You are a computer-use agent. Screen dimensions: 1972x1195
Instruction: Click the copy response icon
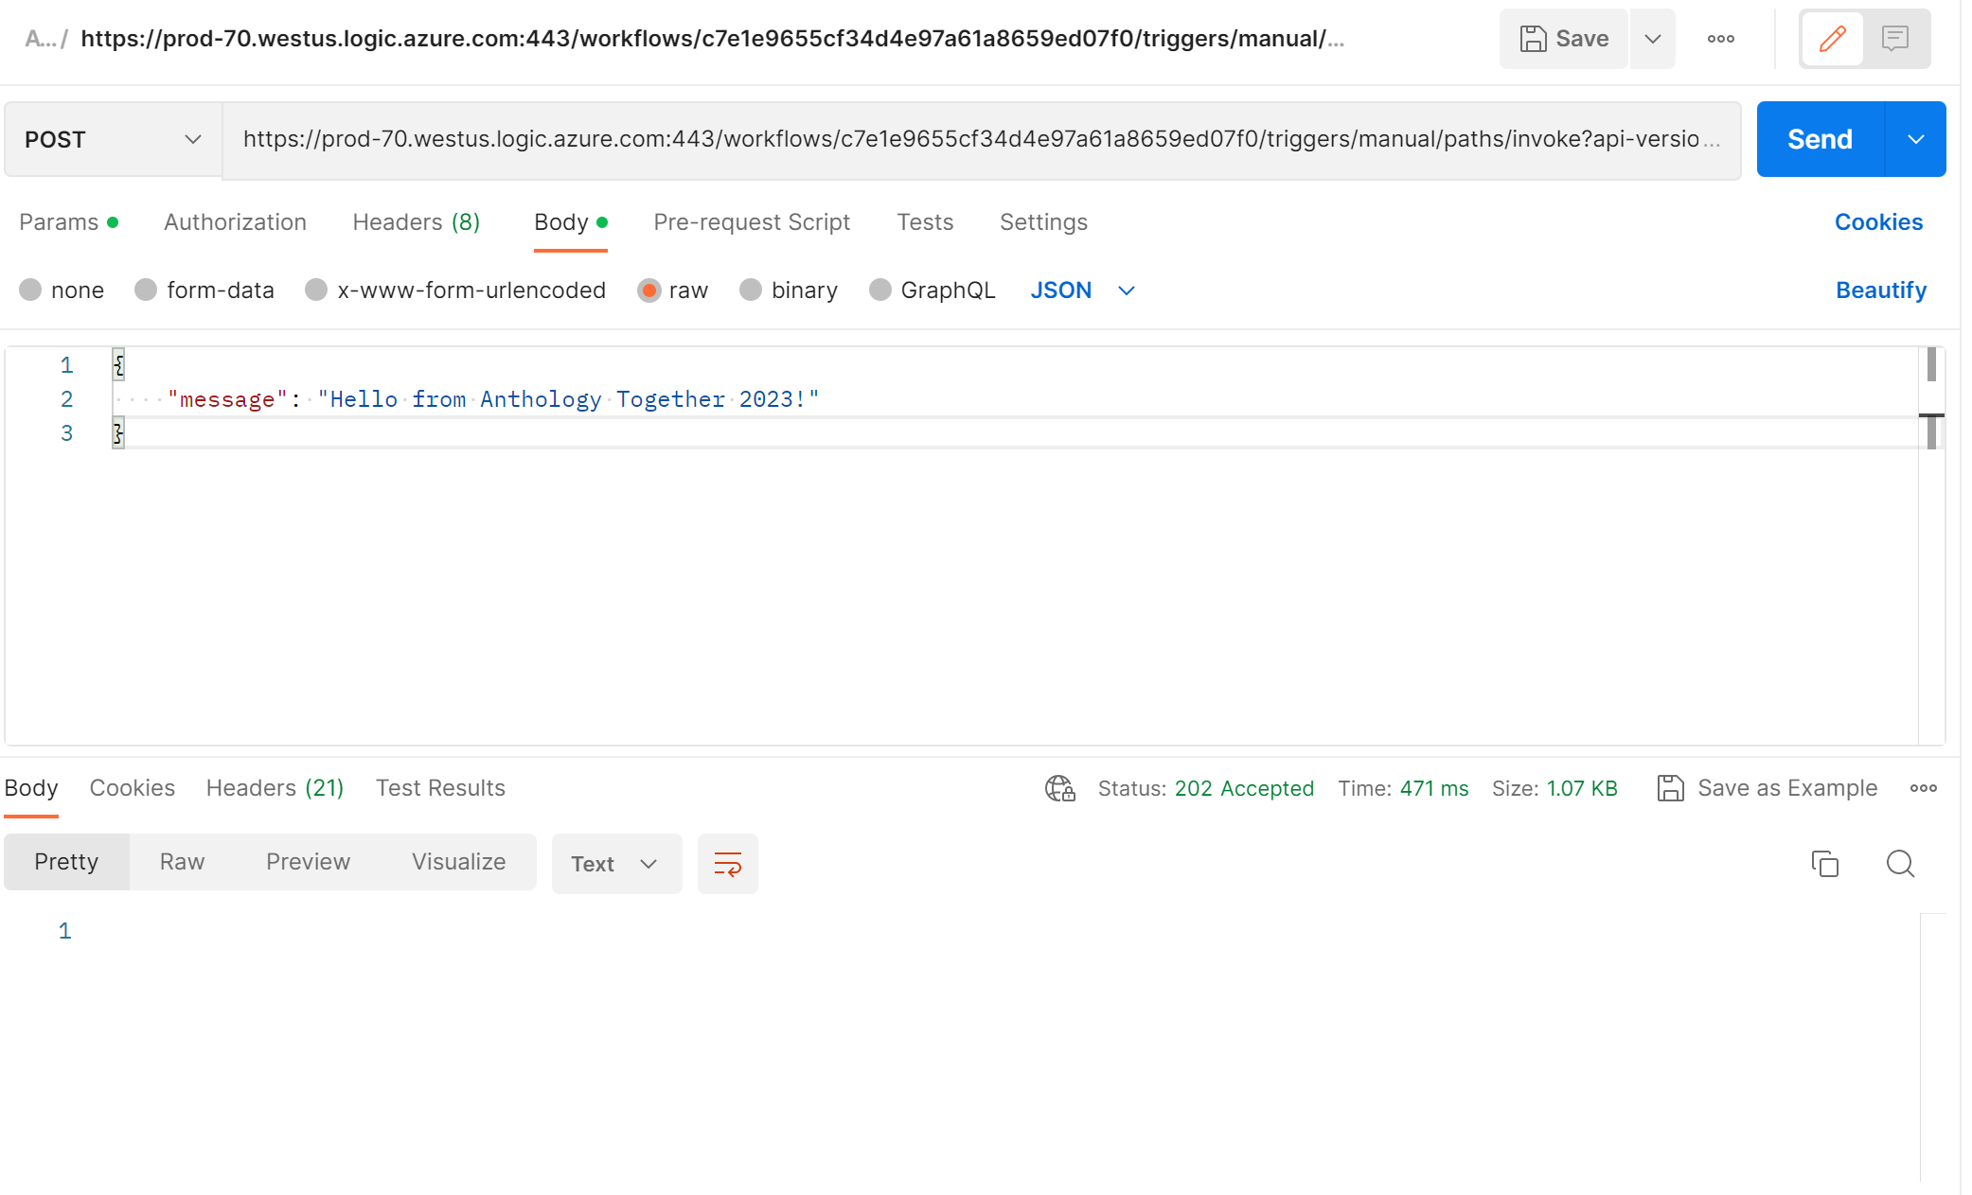1825,861
